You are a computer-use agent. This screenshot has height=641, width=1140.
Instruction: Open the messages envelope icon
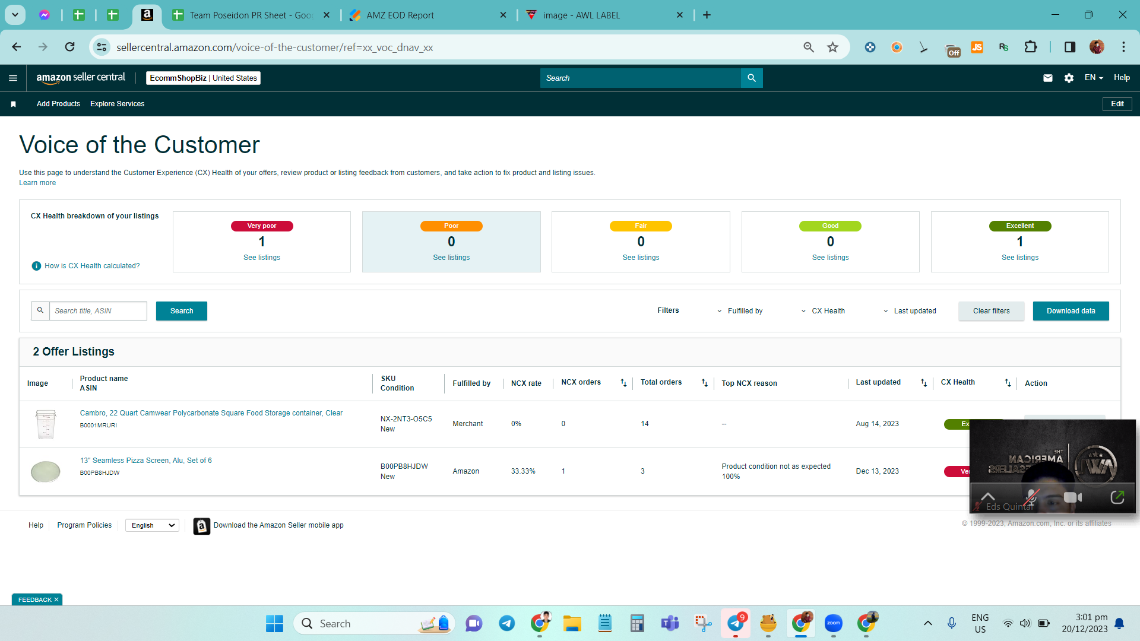coord(1048,78)
